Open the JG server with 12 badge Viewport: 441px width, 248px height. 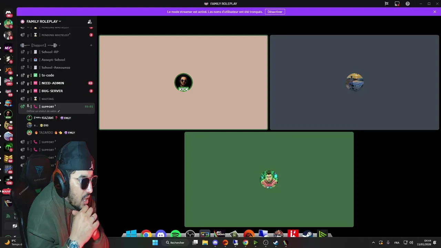click(x=8, y=70)
